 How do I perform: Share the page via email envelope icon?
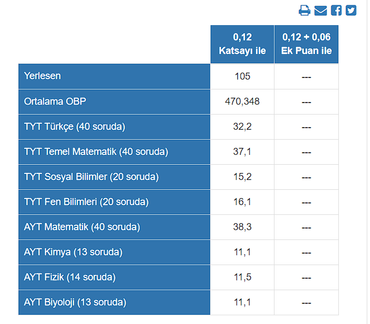pyautogui.click(x=320, y=10)
